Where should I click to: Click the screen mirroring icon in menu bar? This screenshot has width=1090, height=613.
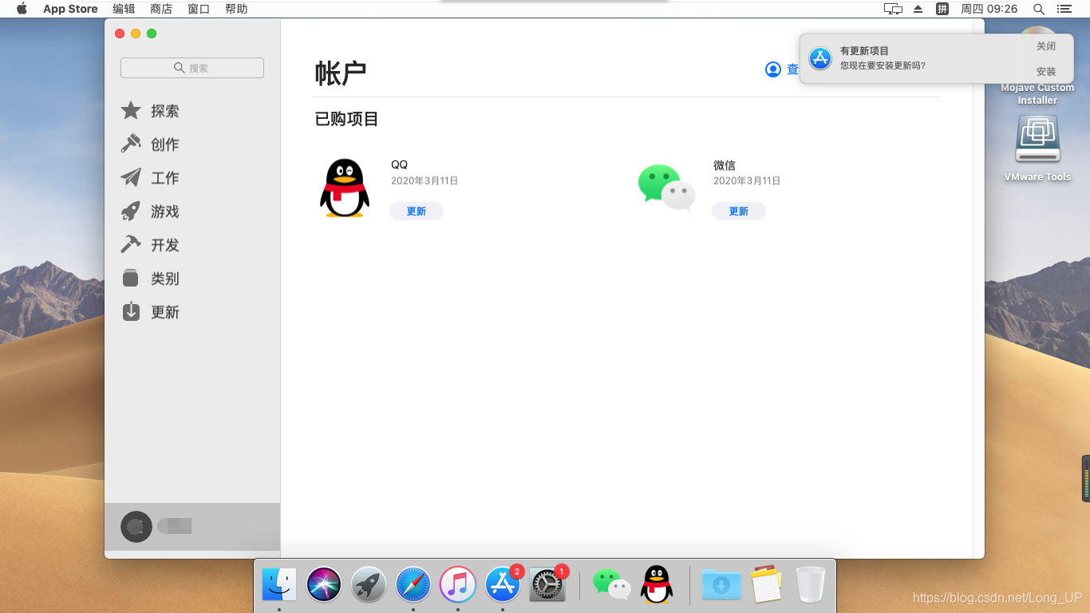(x=893, y=9)
